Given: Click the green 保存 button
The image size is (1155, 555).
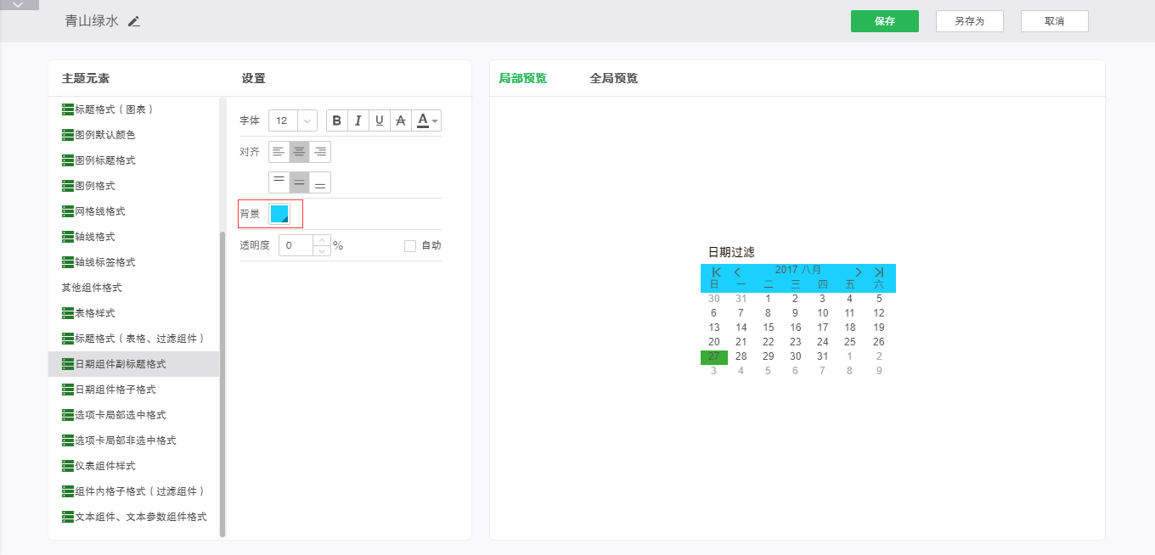Looking at the screenshot, I should coord(884,21).
